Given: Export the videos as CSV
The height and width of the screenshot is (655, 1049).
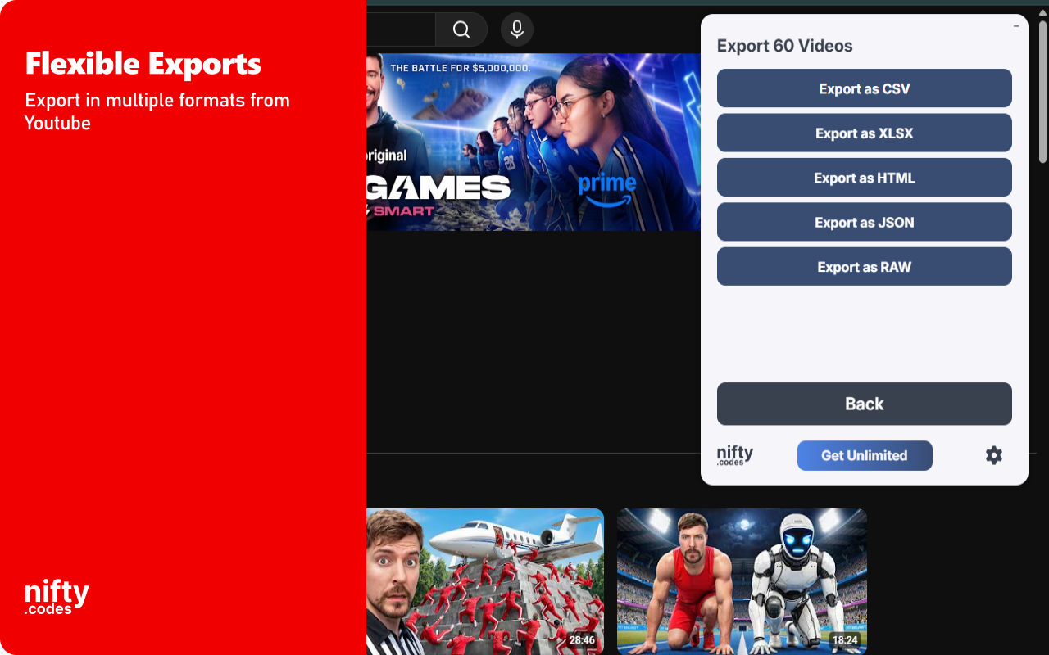Looking at the screenshot, I should 864,88.
